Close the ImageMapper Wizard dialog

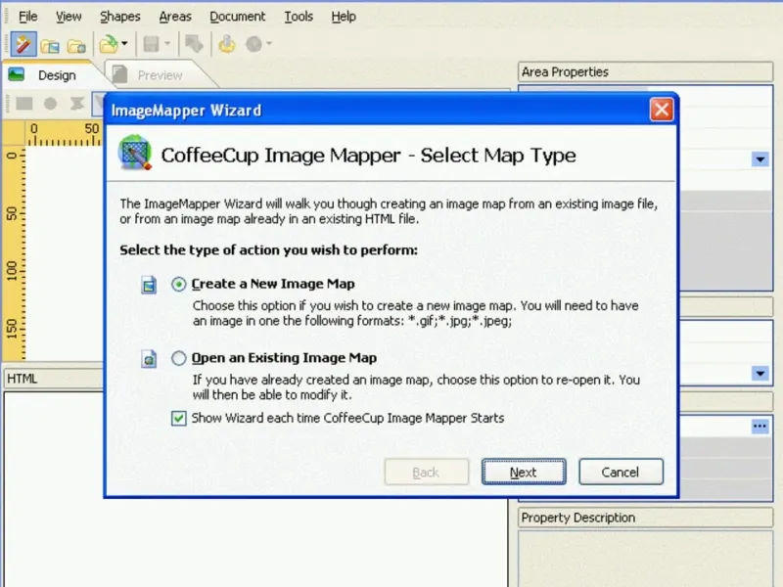(x=662, y=110)
